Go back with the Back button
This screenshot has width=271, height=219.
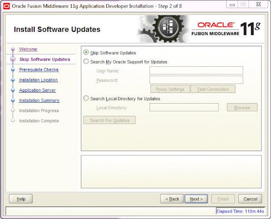click(x=172, y=199)
